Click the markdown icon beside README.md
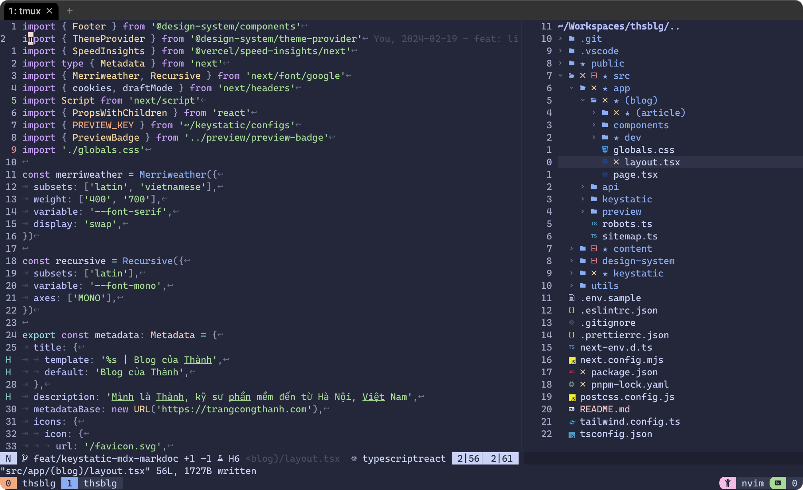 pos(572,409)
